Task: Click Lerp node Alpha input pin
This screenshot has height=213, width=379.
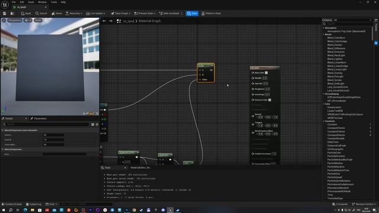Action: coord(200,79)
